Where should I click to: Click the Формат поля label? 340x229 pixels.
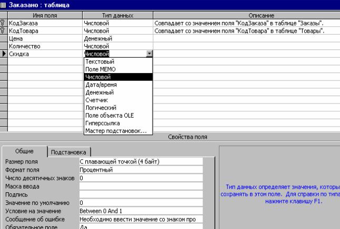coord(22,170)
